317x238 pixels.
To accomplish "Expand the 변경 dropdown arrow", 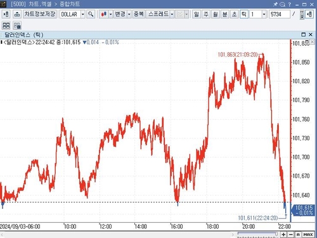I will point(129,15).
